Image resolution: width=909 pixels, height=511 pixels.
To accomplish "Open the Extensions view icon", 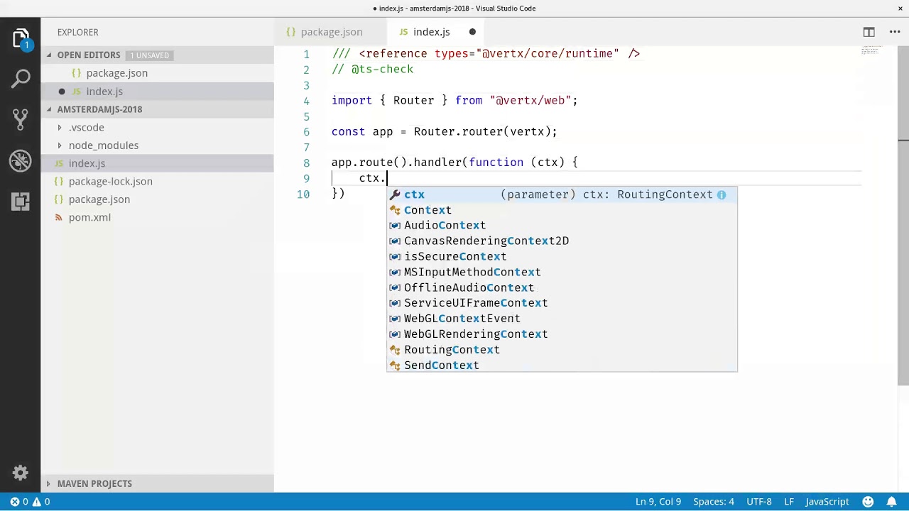I will [x=21, y=202].
